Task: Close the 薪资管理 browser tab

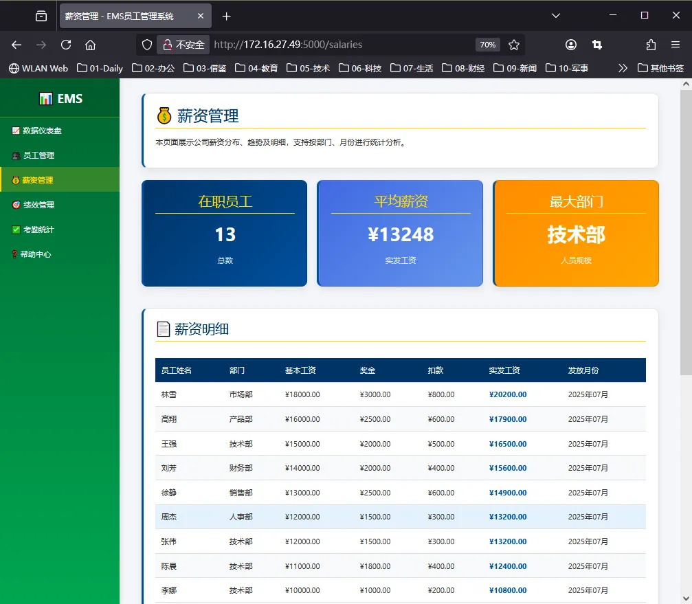Action: (x=201, y=16)
